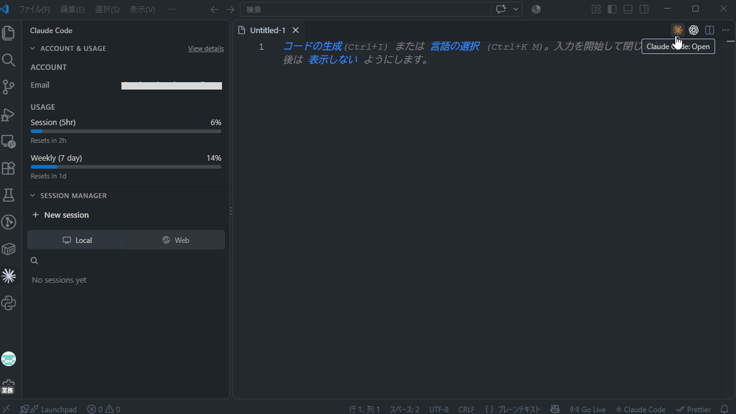Open the Manage gear settings icon

[9, 386]
